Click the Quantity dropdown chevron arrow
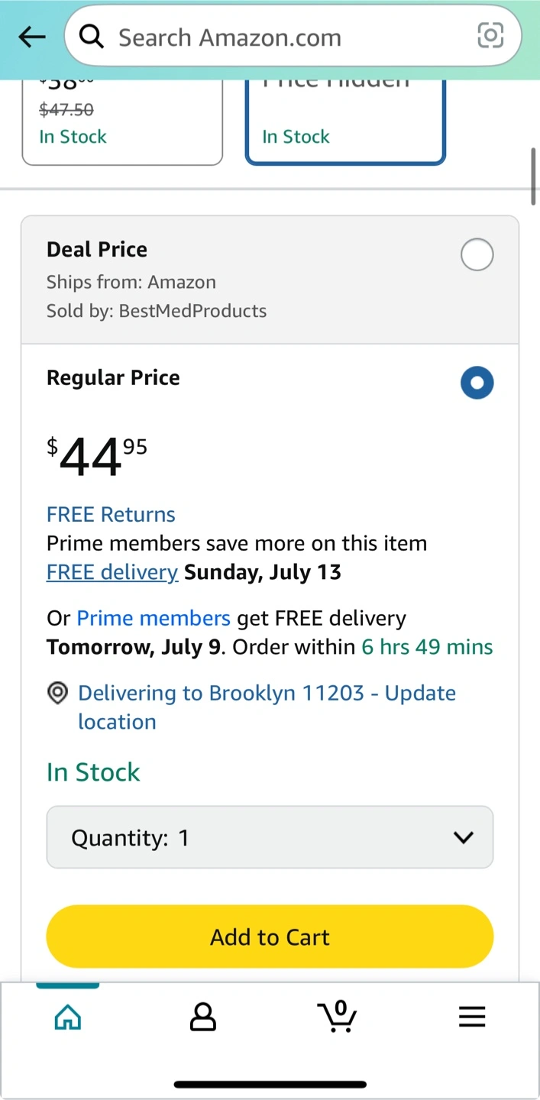The width and height of the screenshot is (540, 1100). point(463,838)
